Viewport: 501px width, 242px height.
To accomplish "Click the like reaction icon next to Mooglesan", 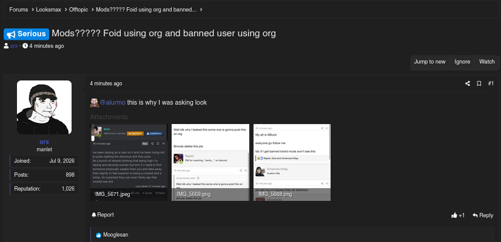I will click(x=99, y=235).
